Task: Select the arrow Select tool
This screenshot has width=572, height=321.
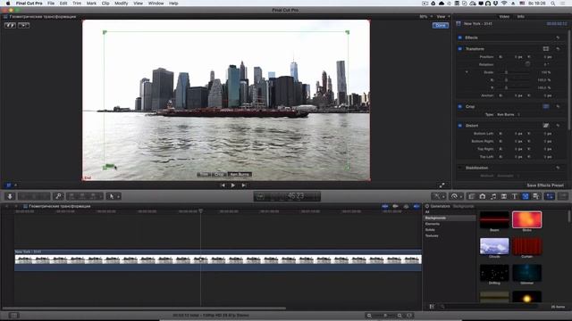Action: pyautogui.click(x=111, y=196)
